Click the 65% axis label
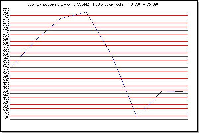Screen dimensions: 199x133 [x=6, y=54]
